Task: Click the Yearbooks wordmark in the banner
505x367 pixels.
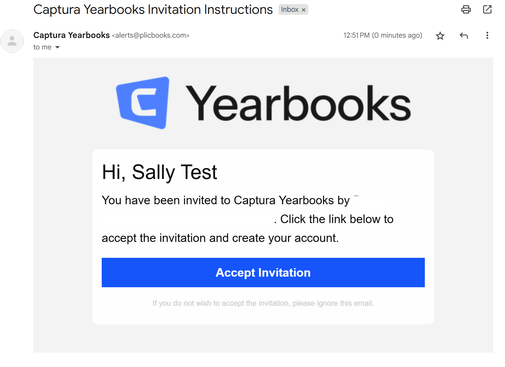Action: (298, 103)
